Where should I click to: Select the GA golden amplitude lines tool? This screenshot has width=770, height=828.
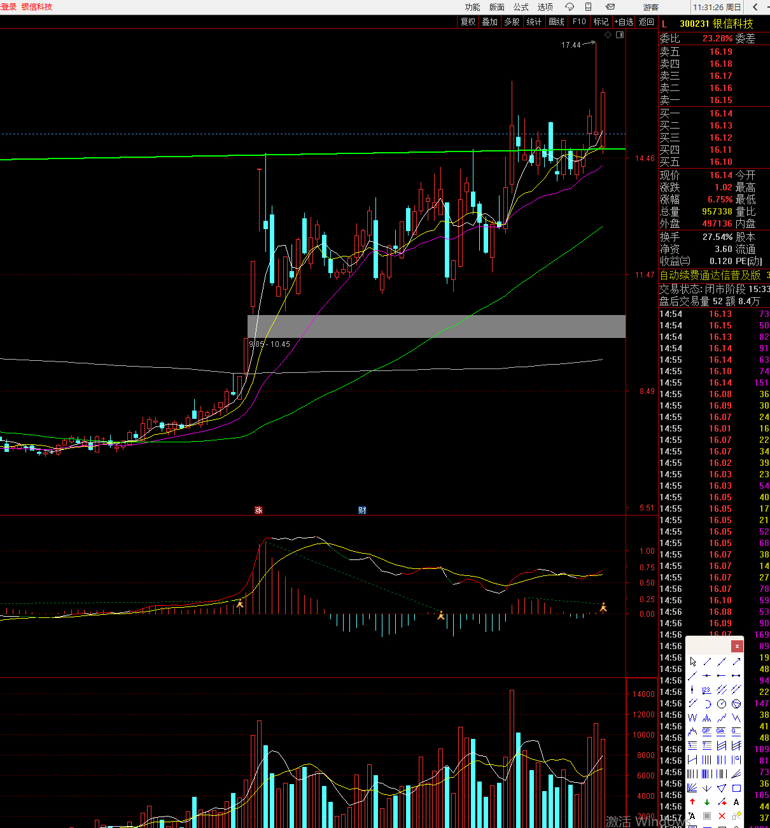click(x=721, y=732)
